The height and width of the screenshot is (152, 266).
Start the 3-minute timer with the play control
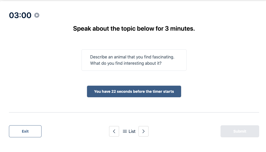(37, 15)
